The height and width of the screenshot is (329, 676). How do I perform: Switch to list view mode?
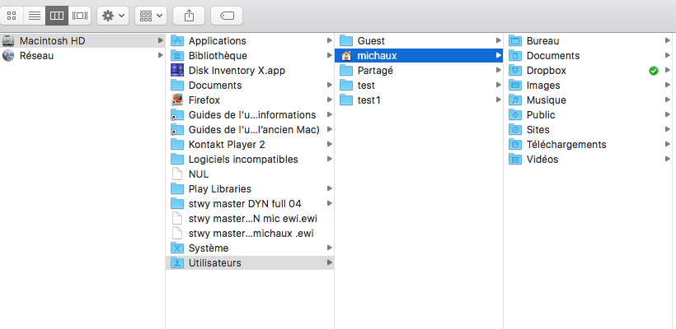coord(34,15)
